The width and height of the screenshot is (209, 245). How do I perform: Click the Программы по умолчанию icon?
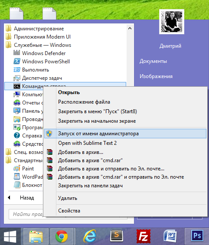point(17,127)
